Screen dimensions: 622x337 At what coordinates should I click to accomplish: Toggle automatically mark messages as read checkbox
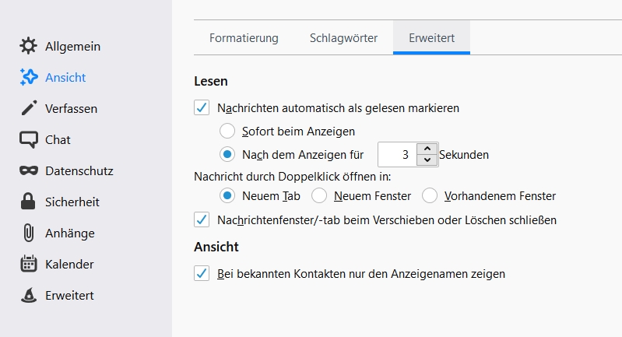click(202, 107)
